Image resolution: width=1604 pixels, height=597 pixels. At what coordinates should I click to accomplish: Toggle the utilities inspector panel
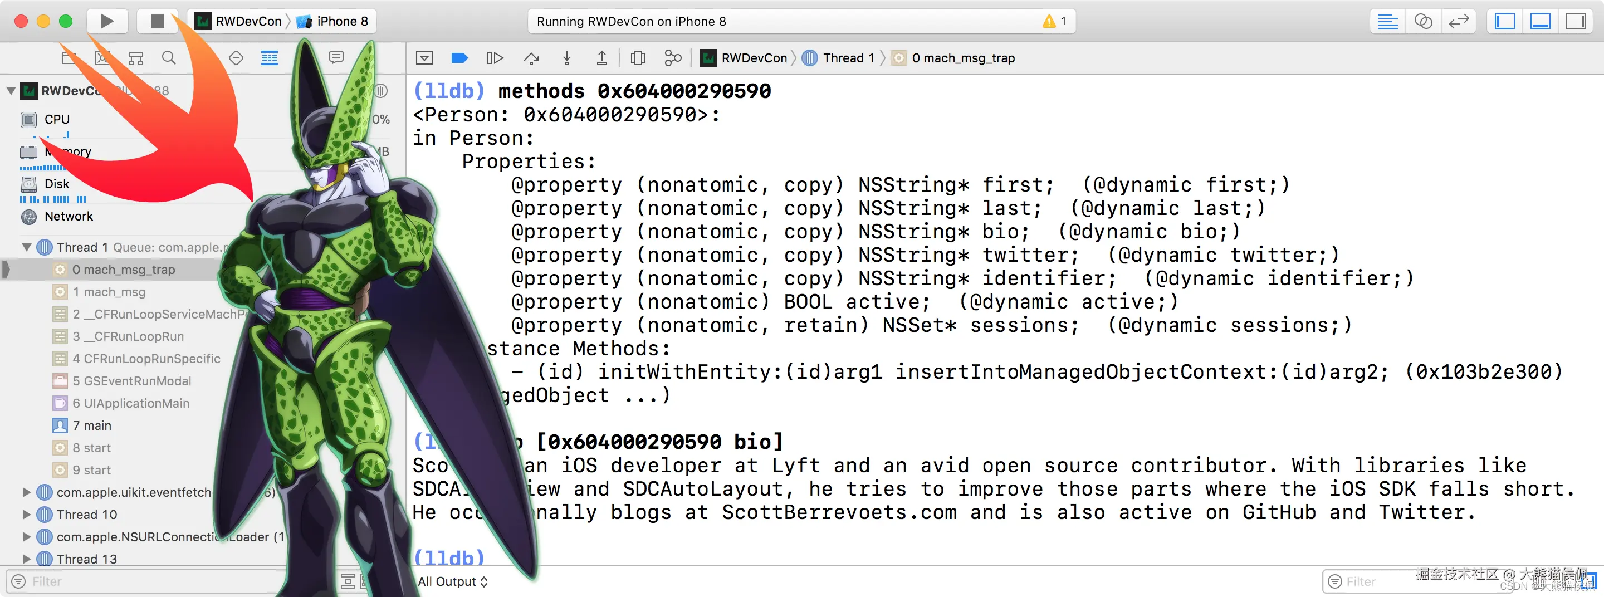(x=1576, y=21)
